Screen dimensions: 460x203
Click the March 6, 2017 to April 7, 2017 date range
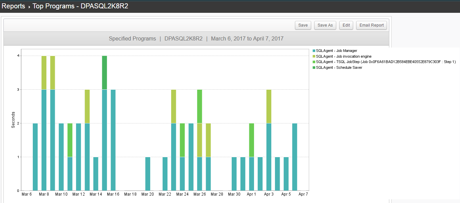click(247, 38)
